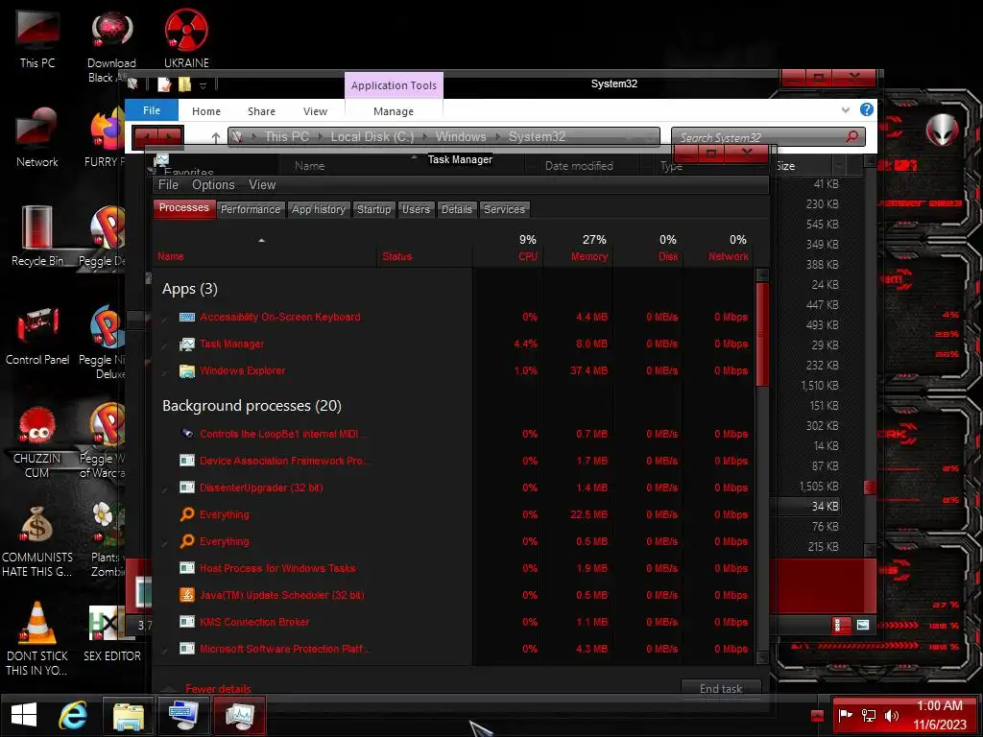Open Explorer Manage ribbon tab

tap(393, 111)
